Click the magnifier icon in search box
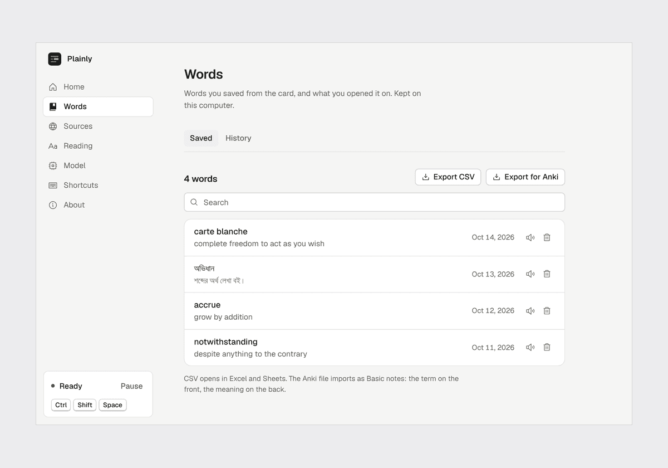This screenshot has width=668, height=468. coord(194,202)
